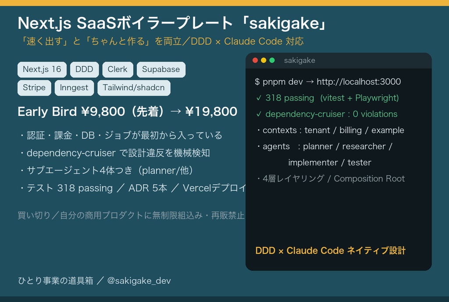
Task: Click the sakigake terminal title text
Action: pyautogui.click(x=299, y=61)
